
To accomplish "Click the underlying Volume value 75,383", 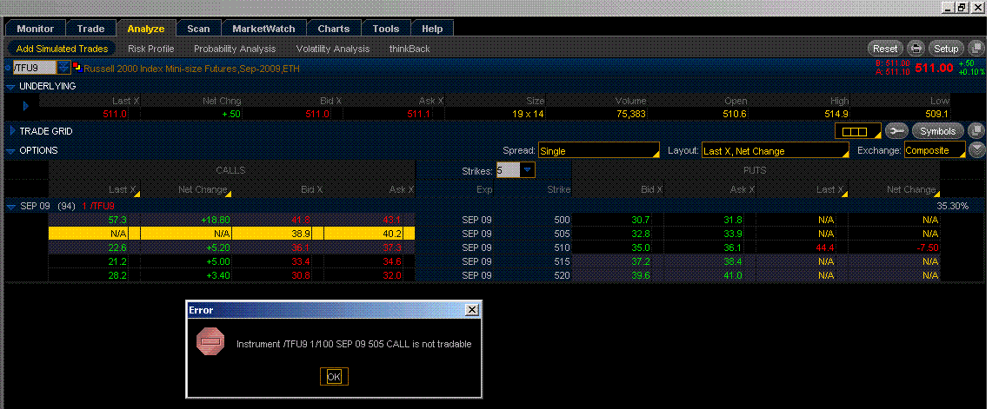I will pyautogui.click(x=632, y=114).
